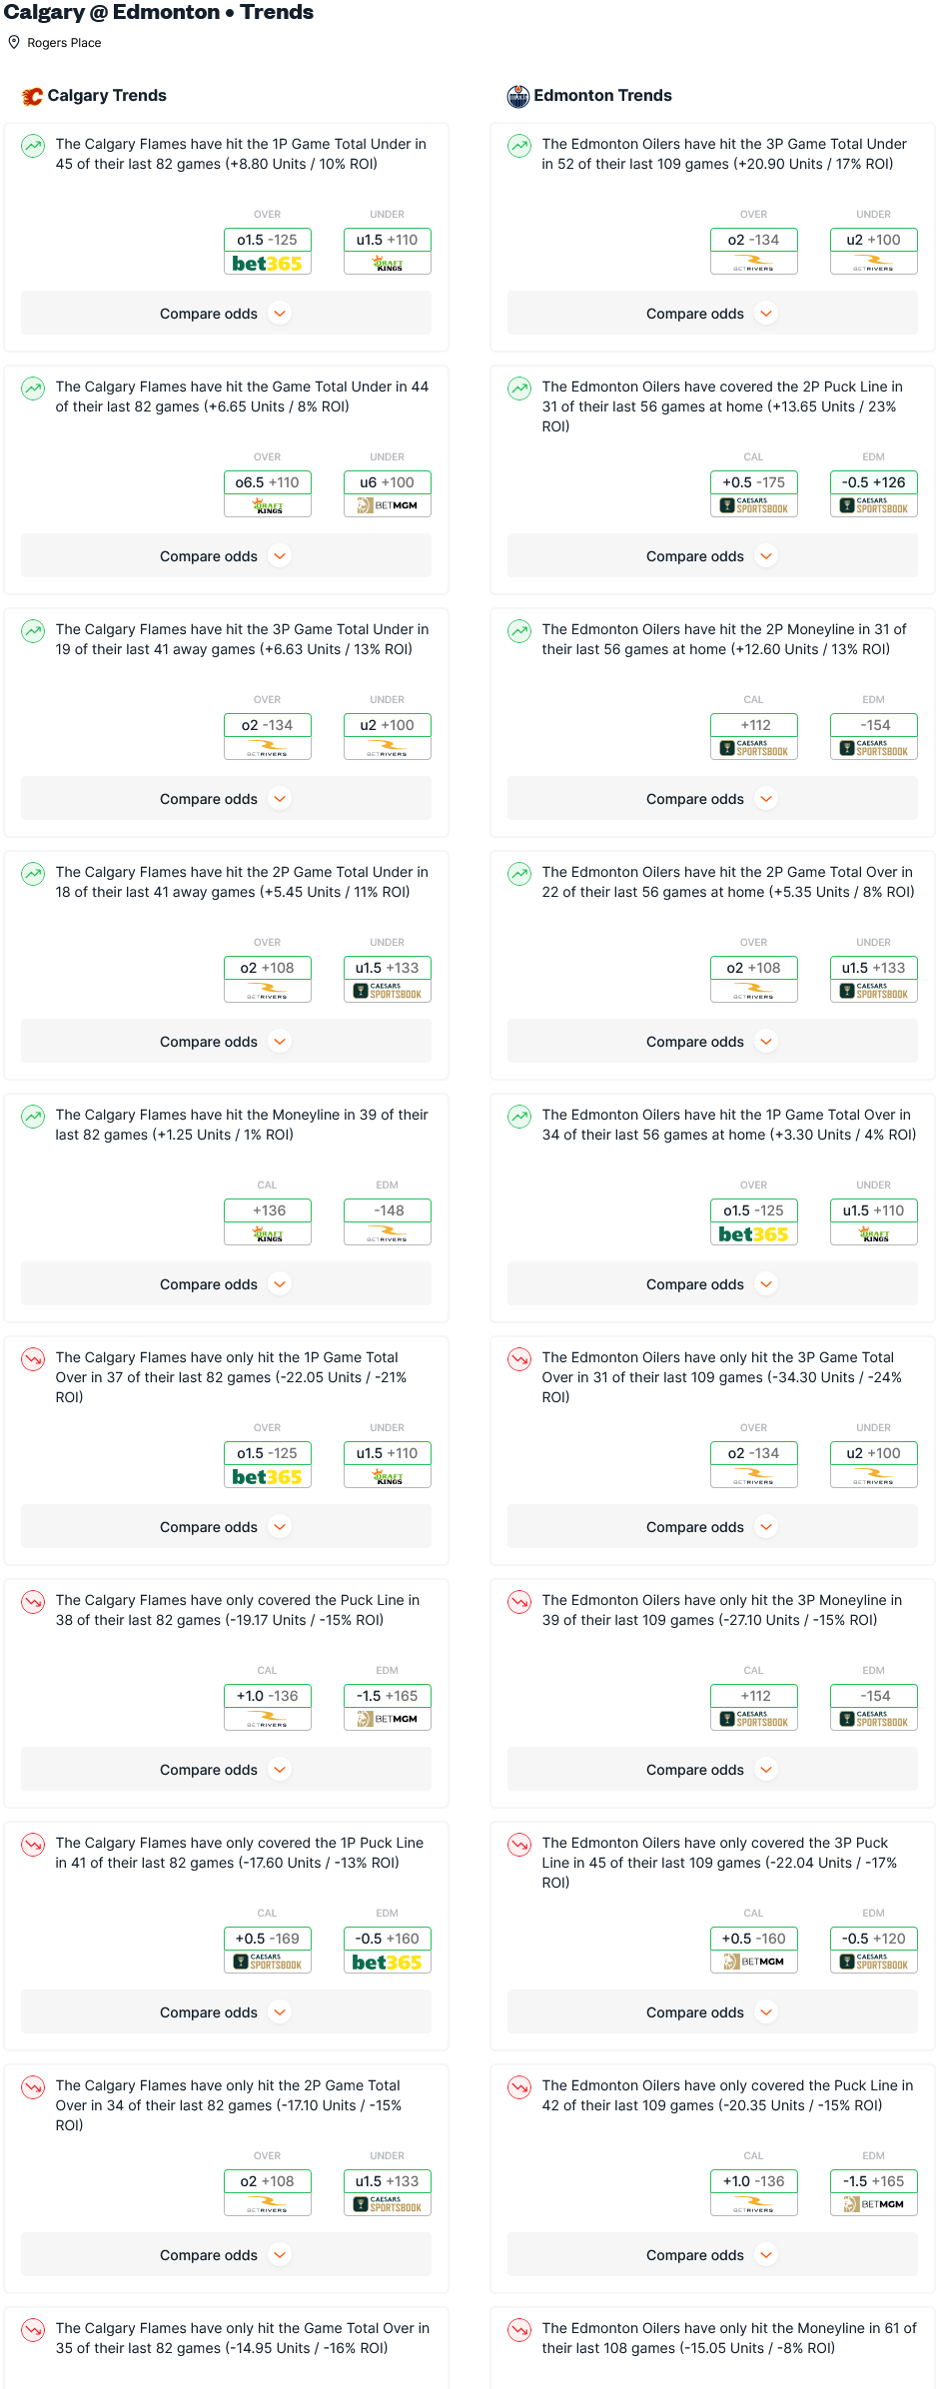This screenshot has width=939, height=2389.
Task: Expand Compare odds under Edmonton 2P Moneyline trend
Action: 712,799
